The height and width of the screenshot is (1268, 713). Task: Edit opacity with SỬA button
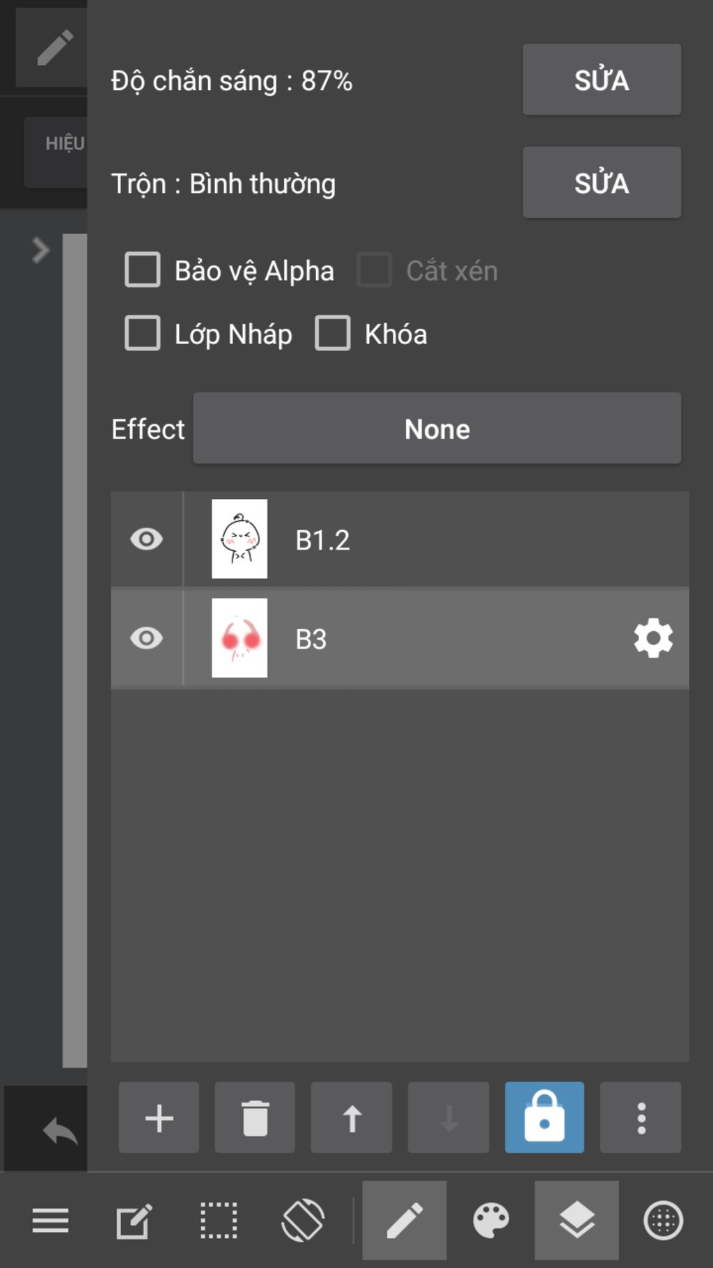pyautogui.click(x=602, y=79)
